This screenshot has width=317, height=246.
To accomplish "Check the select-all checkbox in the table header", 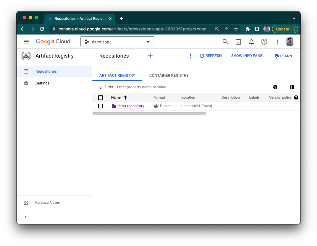I will (101, 97).
